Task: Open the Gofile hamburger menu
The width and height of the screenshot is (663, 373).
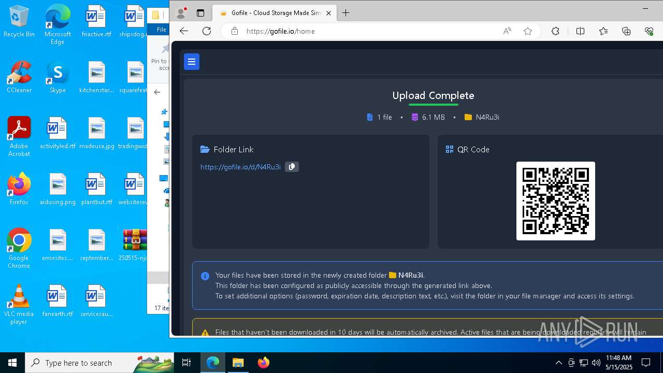Action: pos(192,62)
